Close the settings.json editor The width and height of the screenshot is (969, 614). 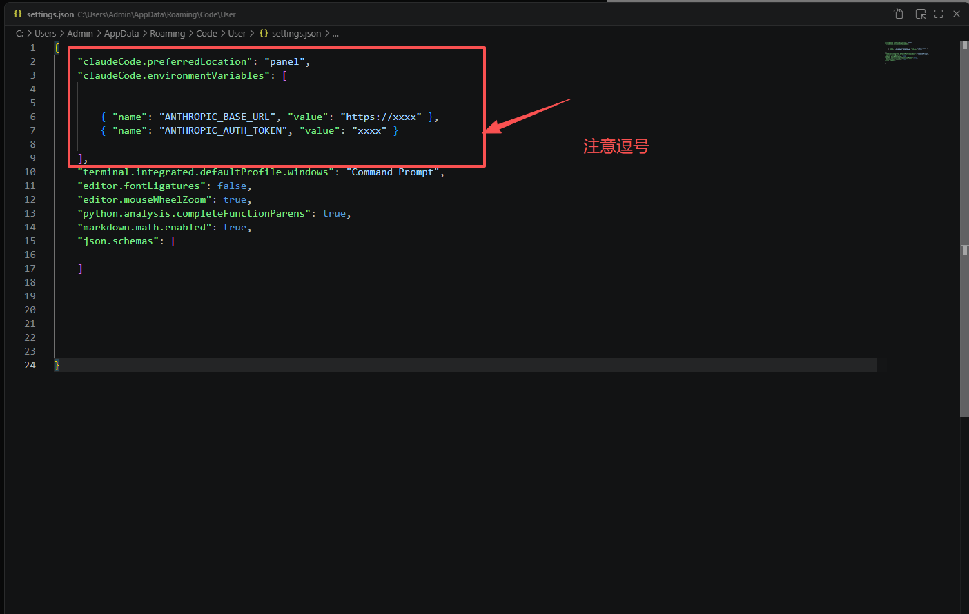click(957, 14)
